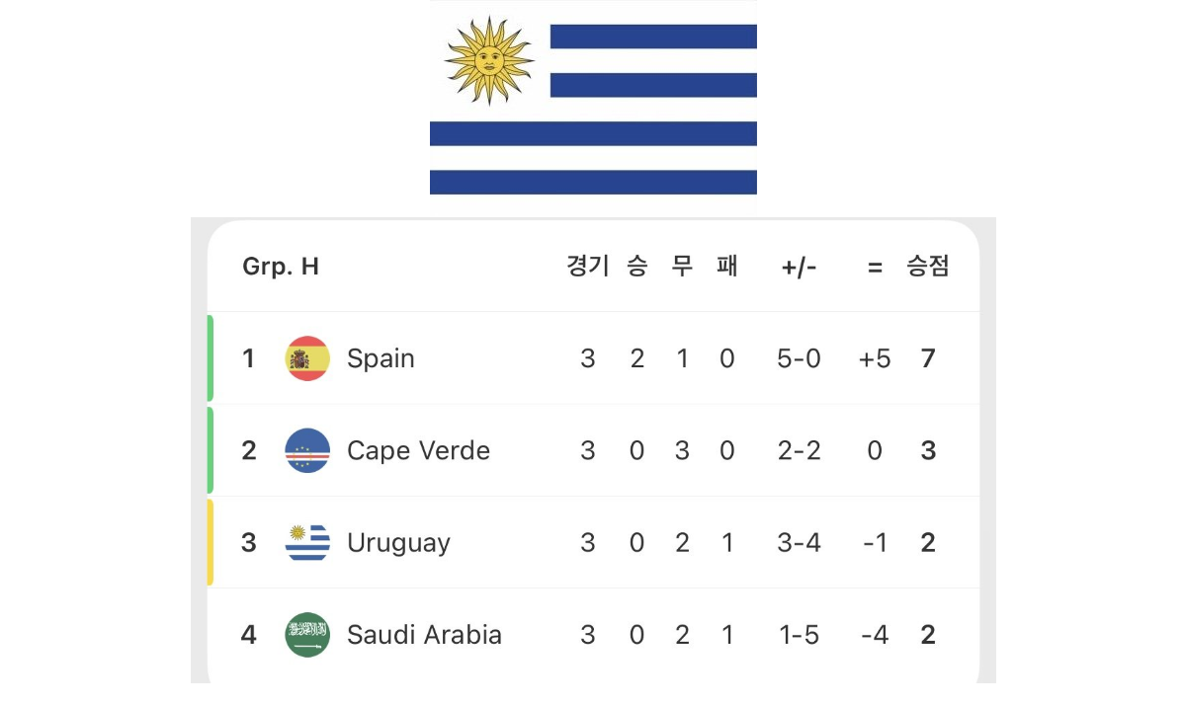Click the Spain flag icon
Screen dimensions: 1186x704
(x=307, y=358)
